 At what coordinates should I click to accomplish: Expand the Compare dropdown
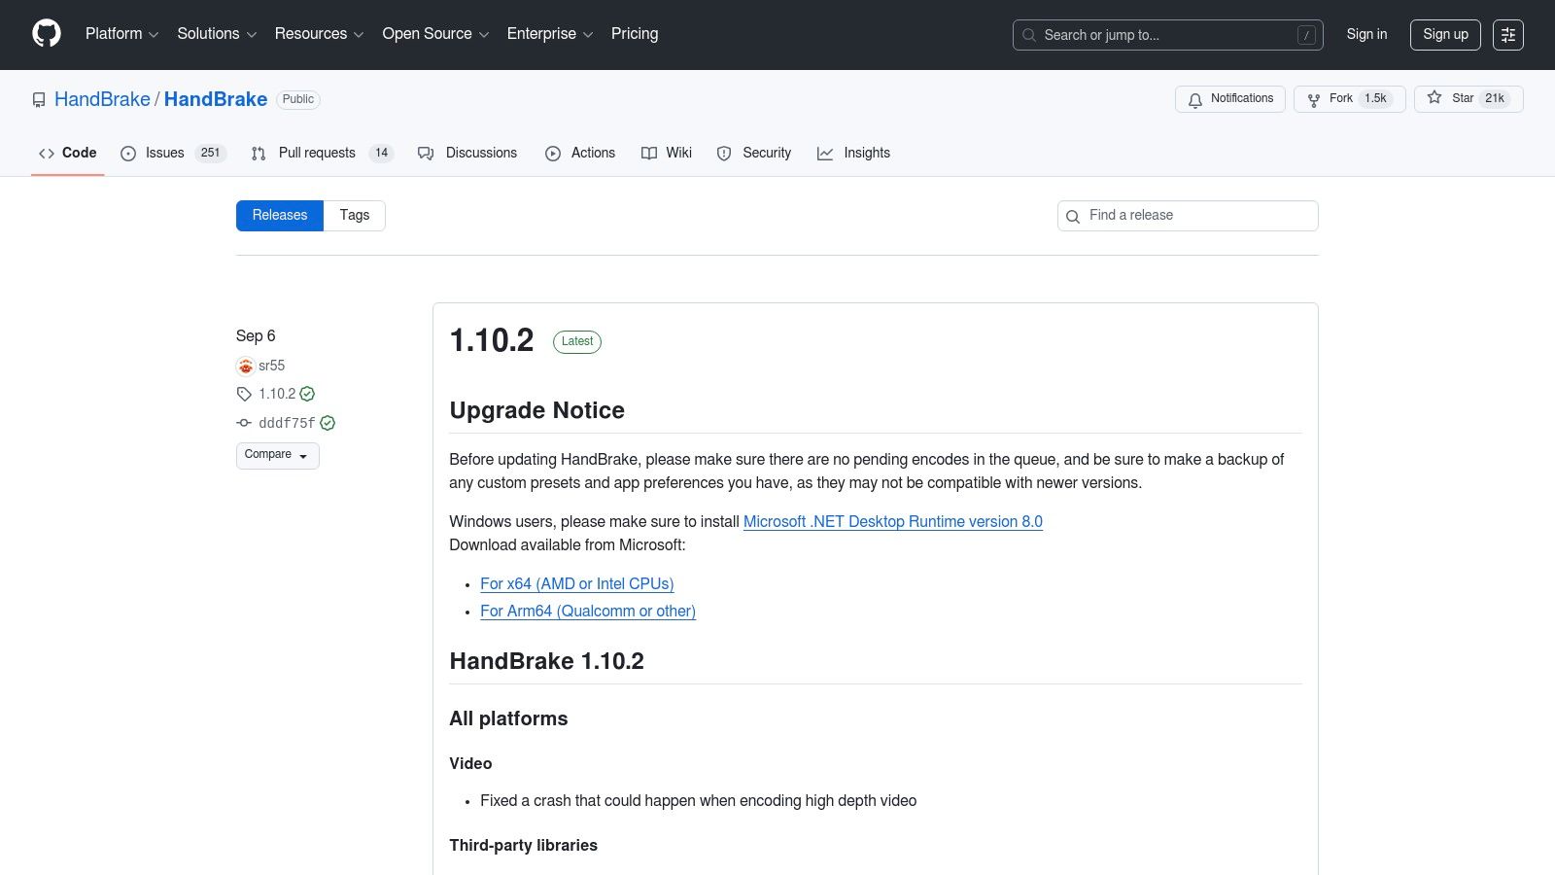(x=277, y=455)
